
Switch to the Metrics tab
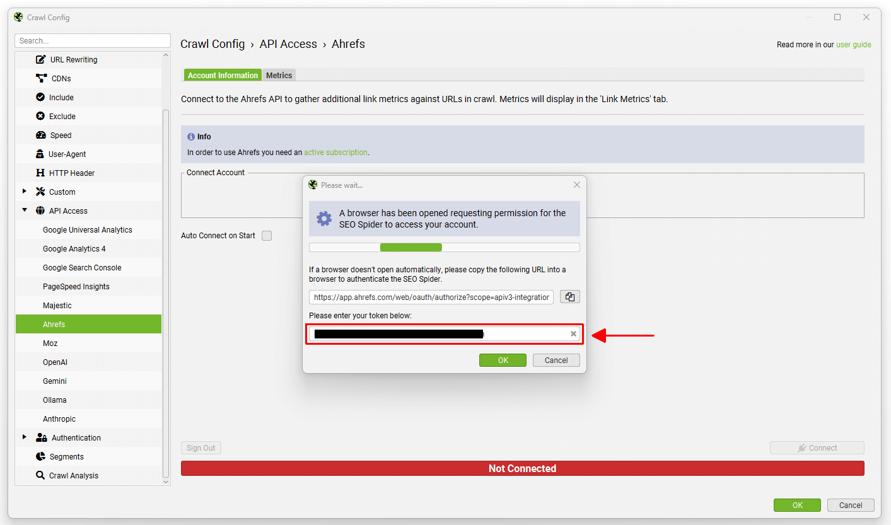point(279,76)
